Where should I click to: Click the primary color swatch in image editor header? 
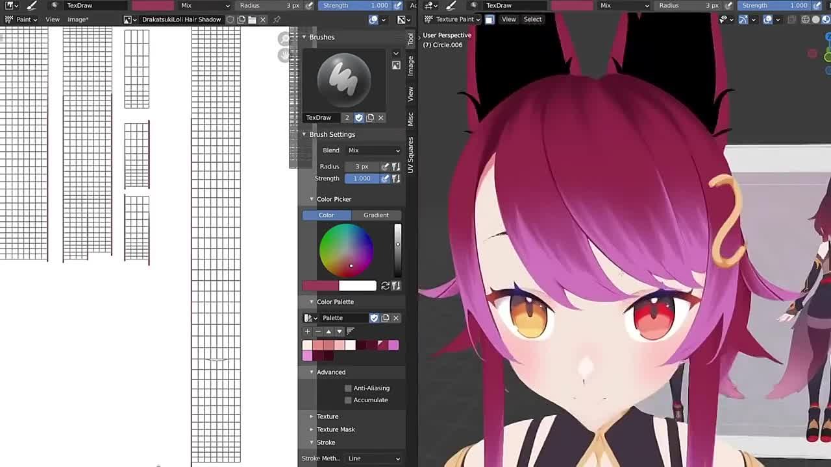153,5
